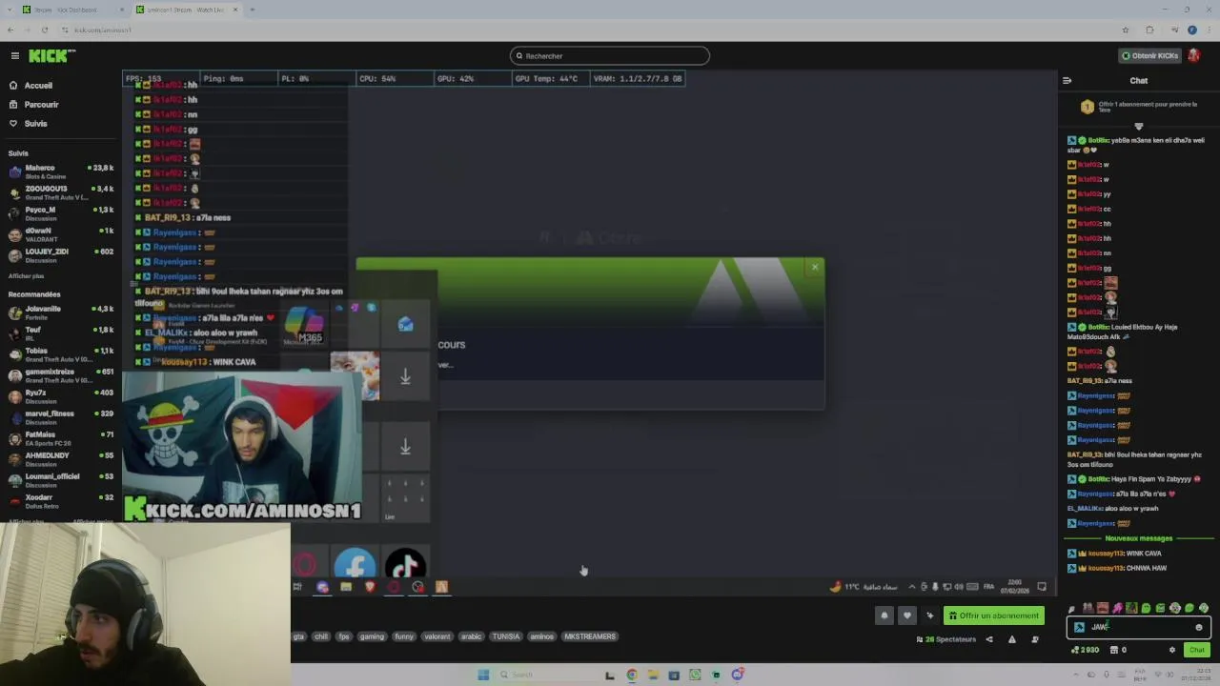Open Chrome from the Windows taskbar
The image size is (1220, 686).
coord(631,675)
